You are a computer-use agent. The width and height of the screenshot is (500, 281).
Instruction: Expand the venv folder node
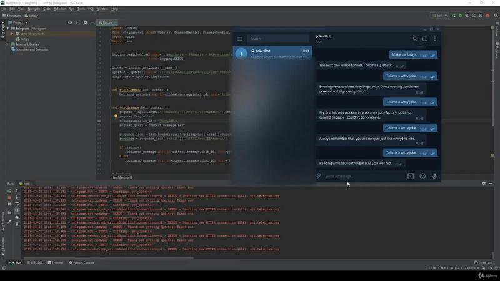click(12, 34)
